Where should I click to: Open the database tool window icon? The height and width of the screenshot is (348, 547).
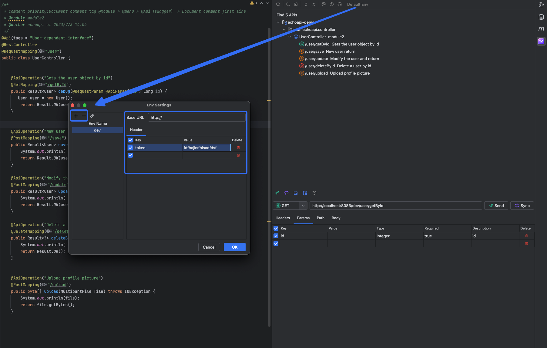pos(541,17)
